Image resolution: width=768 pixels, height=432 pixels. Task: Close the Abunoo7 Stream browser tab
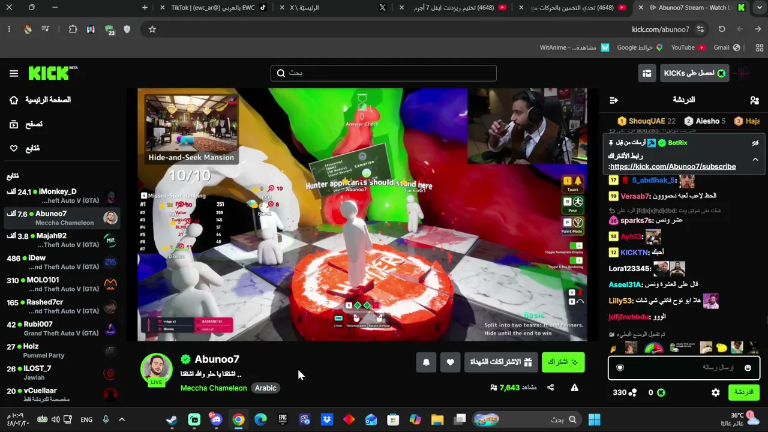tap(641, 8)
